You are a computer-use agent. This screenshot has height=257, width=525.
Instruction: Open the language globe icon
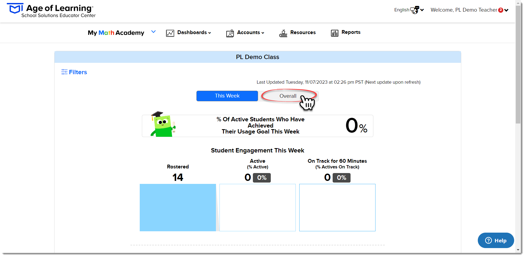(415, 10)
